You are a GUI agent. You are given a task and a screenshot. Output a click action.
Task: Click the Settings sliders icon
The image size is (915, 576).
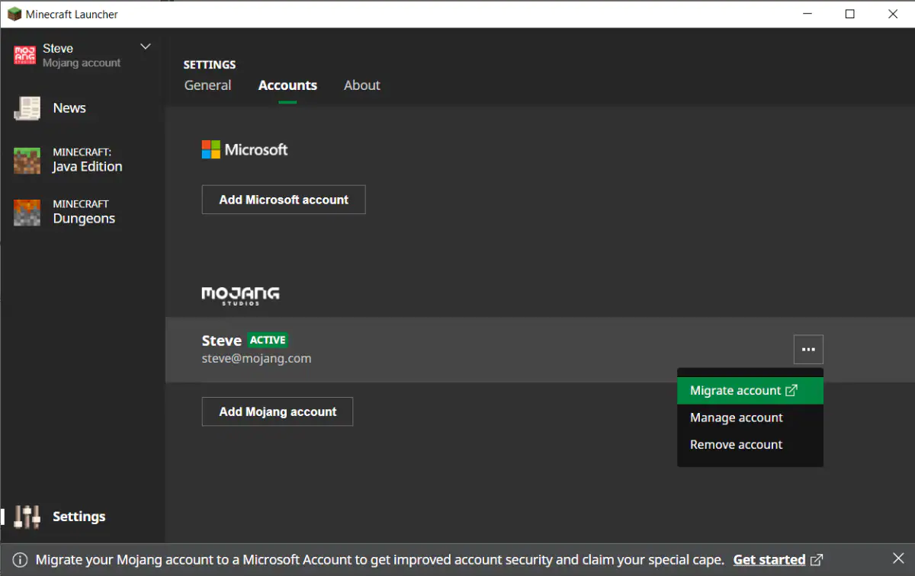[27, 517]
